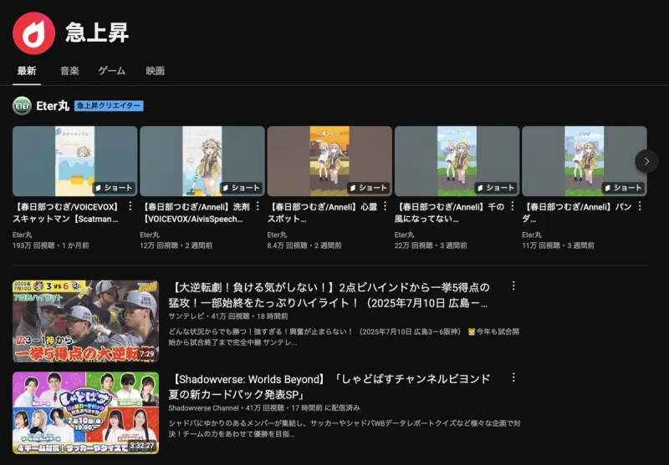Switch to the 音楽 tab
Viewport: 669px width, 465px height.
[69, 71]
